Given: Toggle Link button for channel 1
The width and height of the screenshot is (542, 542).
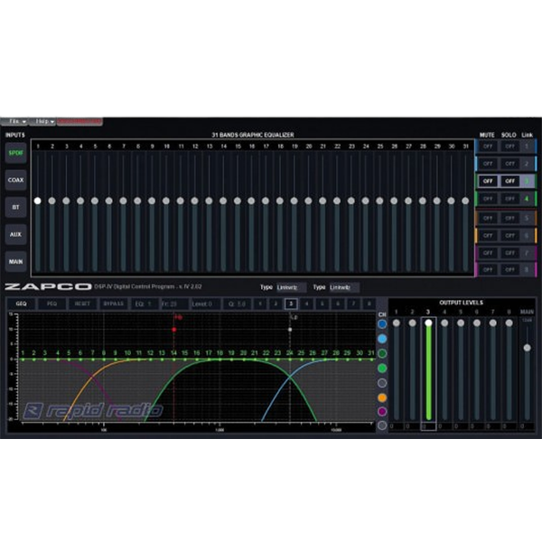Looking at the screenshot, I should point(527,146).
